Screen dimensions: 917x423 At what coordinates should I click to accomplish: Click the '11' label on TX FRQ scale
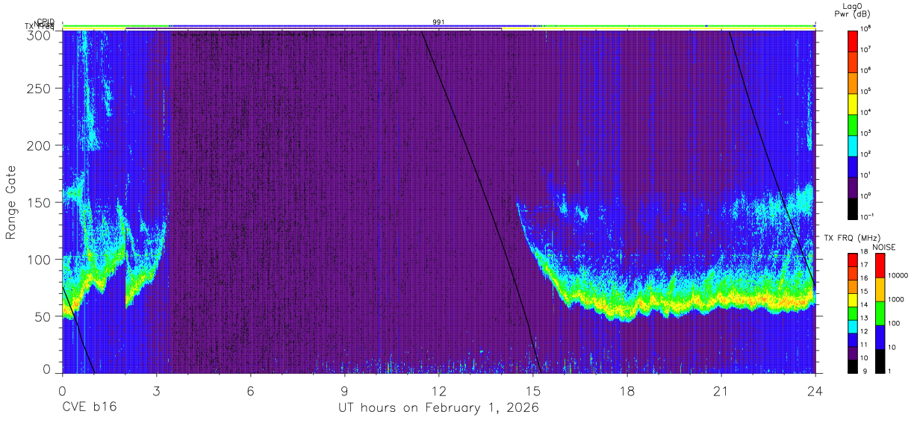(x=864, y=345)
